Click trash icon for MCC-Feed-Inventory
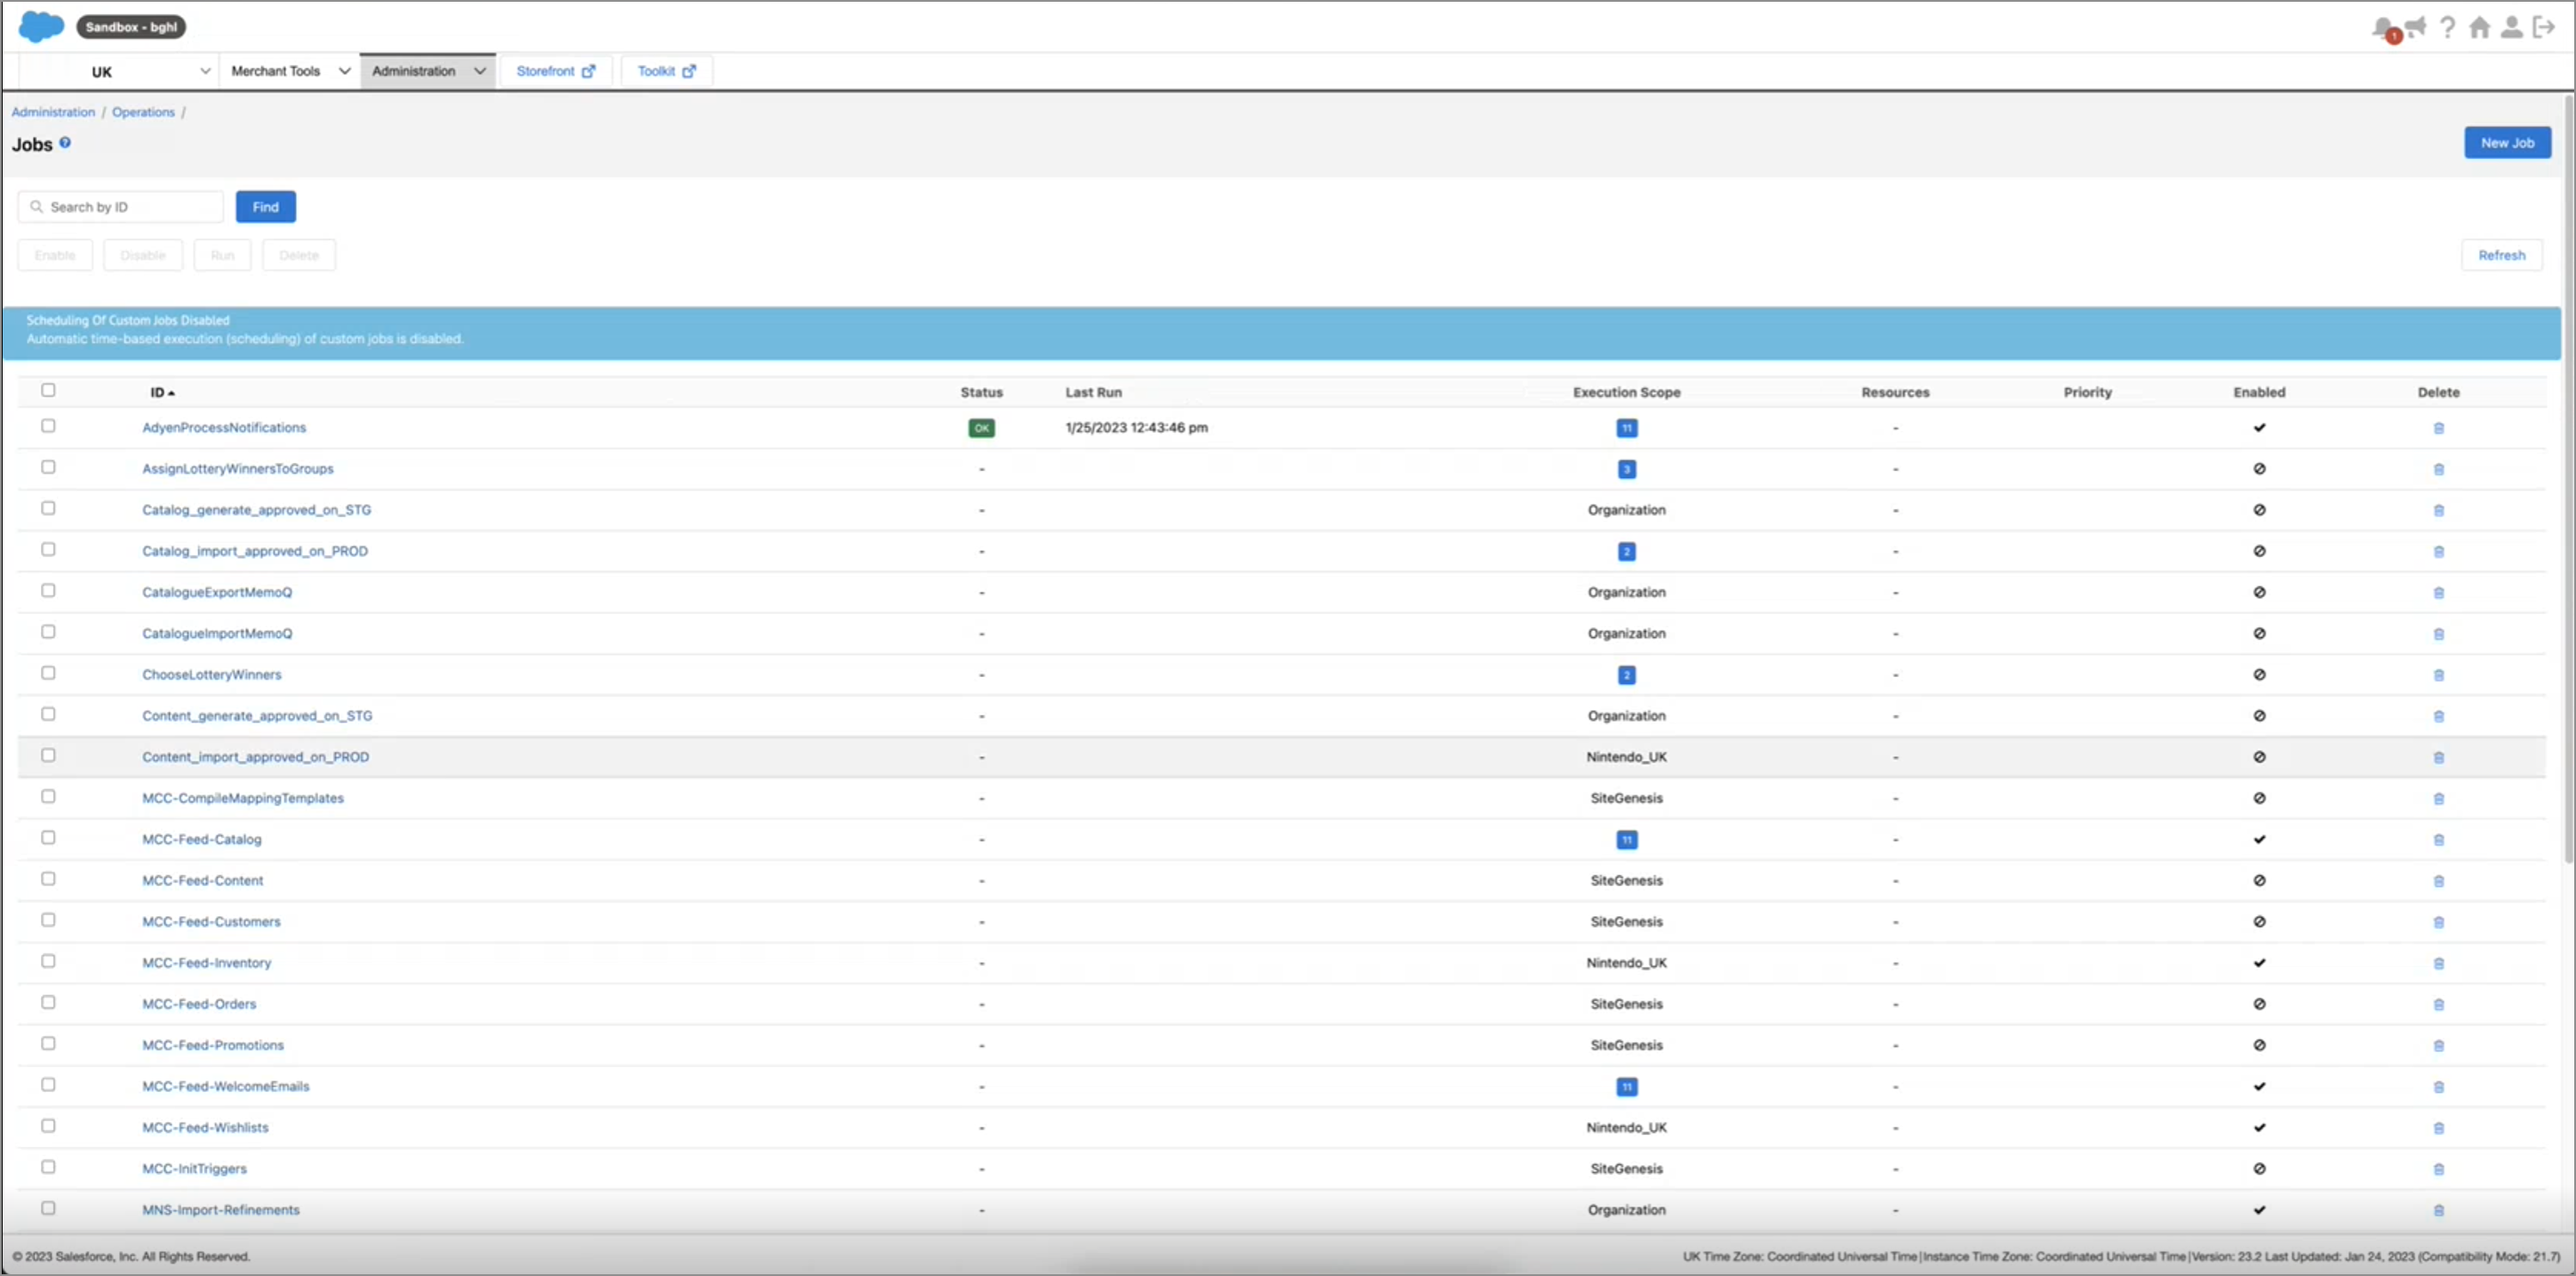This screenshot has width=2576, height=1276. (x=2439, y=963)
